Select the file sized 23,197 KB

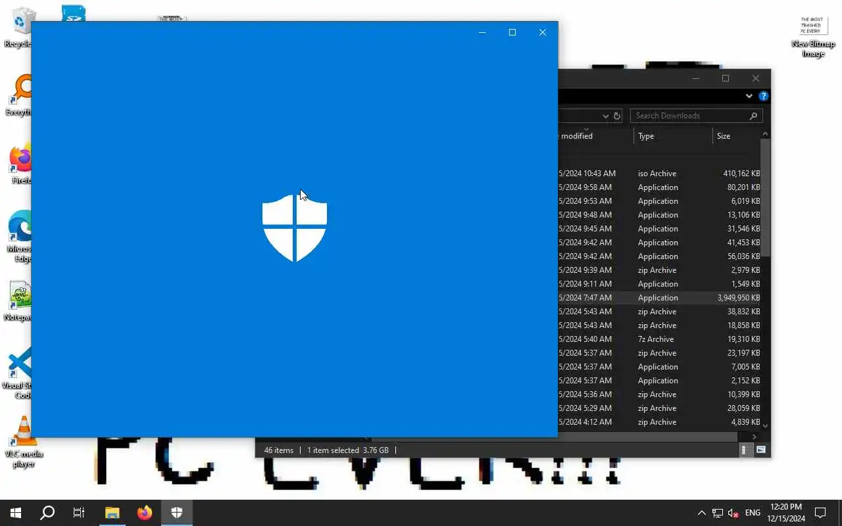click(659, 353)
